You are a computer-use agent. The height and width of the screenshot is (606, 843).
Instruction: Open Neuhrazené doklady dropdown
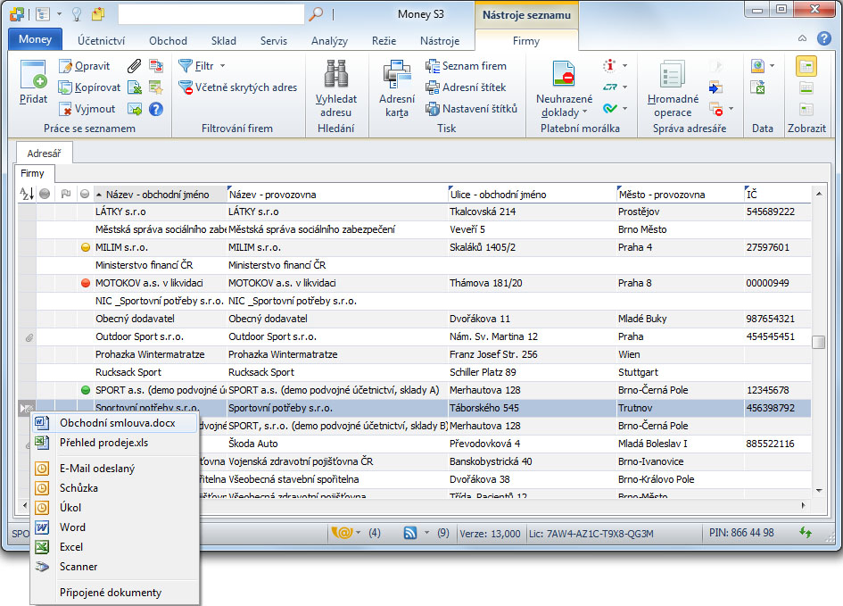[x=564, y=106]
